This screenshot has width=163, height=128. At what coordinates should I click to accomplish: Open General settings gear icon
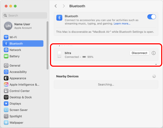[x=6, y=65]
